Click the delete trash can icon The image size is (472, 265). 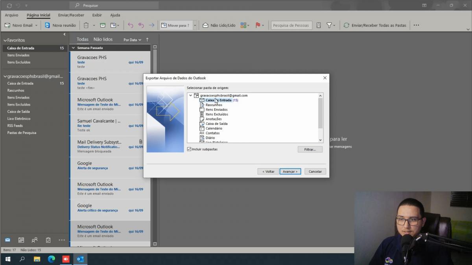(x=86, y=25)
